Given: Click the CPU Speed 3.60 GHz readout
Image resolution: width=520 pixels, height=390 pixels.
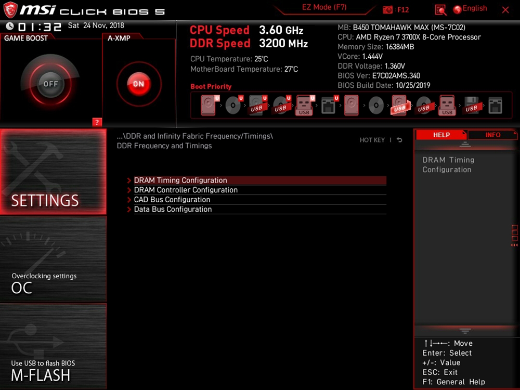Looking at the screenshot, I should tap(246, 30).
